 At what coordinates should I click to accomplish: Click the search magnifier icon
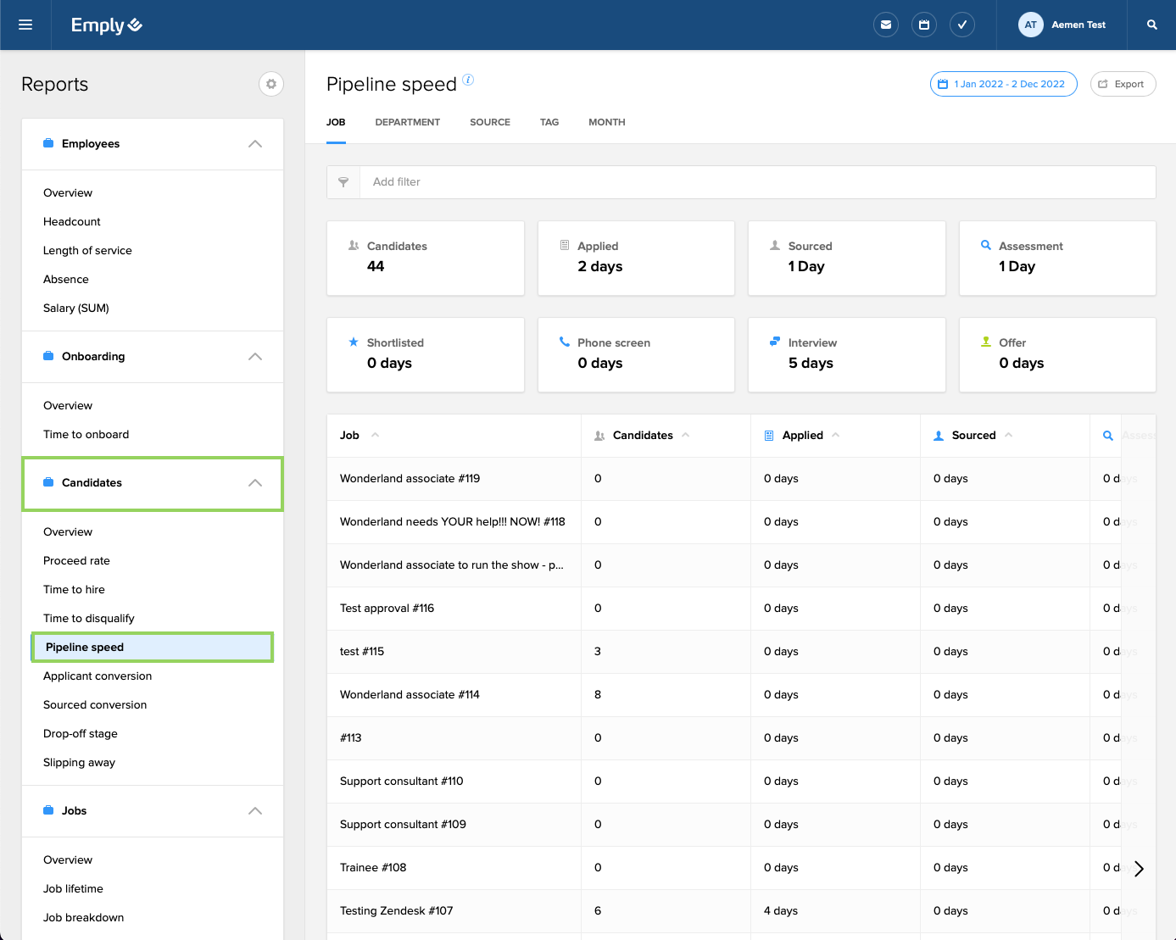[1152, 25]
